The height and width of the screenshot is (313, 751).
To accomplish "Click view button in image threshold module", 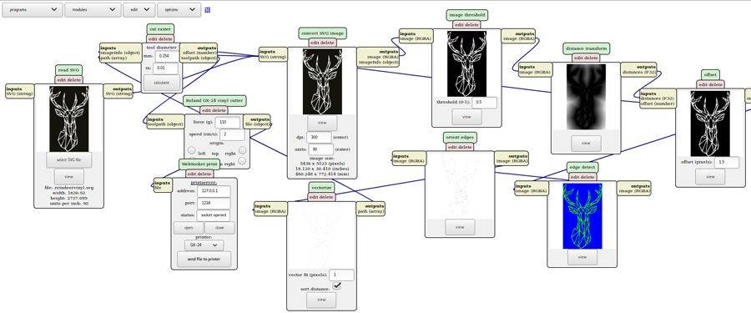I will point(466,117).
